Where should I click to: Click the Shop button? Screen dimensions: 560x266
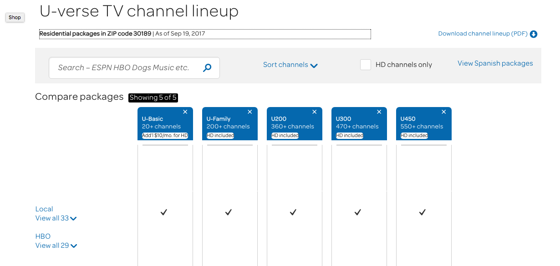click(x=15, y=17)
